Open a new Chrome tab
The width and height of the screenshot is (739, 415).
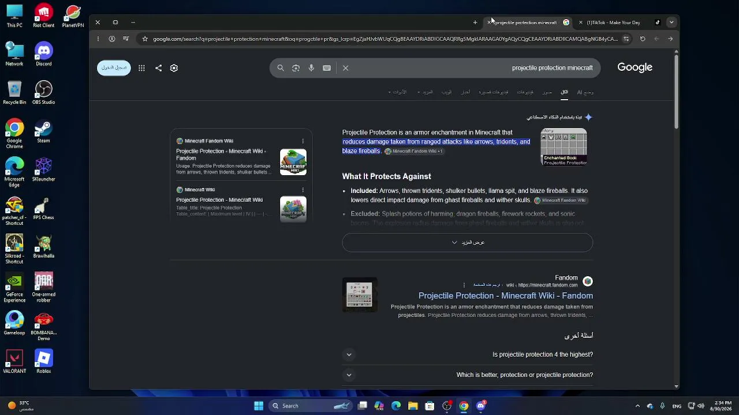coord(475,22)
